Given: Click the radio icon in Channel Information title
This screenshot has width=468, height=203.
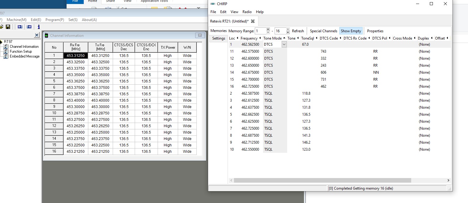Looking at the screenshot, I should pos(46,36).
